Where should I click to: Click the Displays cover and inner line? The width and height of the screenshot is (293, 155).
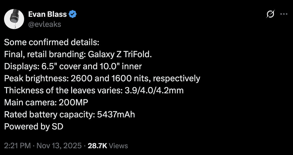73,66
